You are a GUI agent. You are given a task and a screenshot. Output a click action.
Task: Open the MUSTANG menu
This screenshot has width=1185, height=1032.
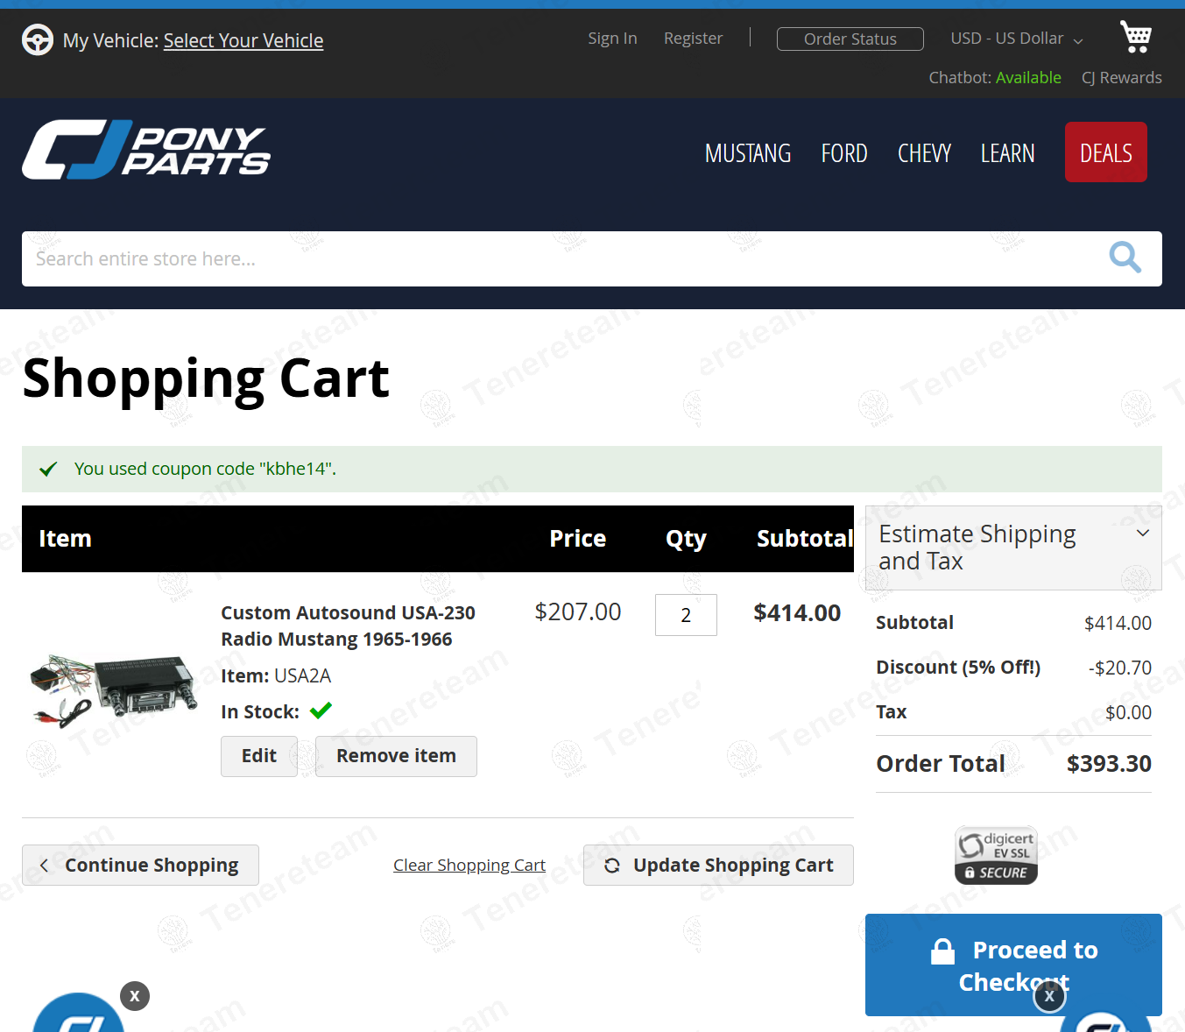[x=748, y=153]
